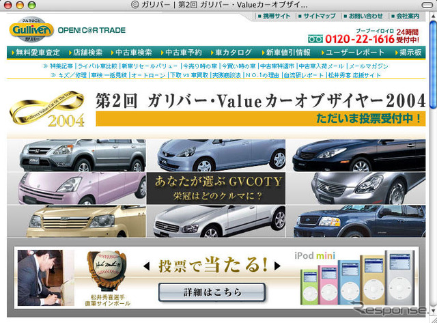This screenshot has height=323, width=437.
Task: Click the 会社案内 link
Action: pyautogui.click(x=406, y=16)
